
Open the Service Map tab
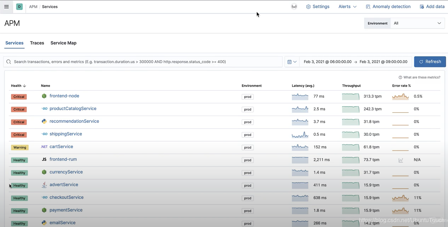click(63, 43)
